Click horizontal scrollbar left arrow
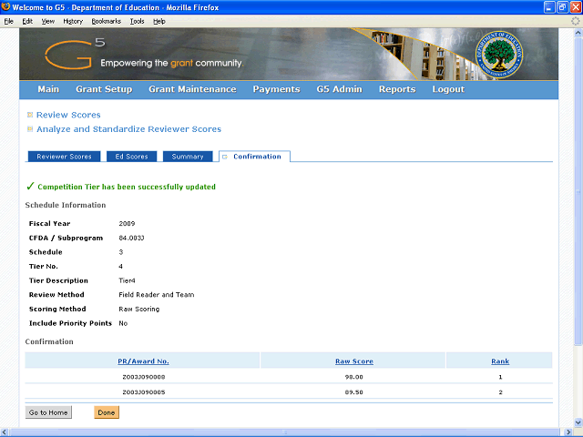 pos(5,432)
